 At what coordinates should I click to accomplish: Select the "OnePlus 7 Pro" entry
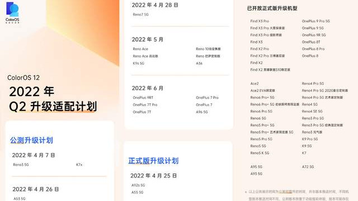pyautogui.click(x=208, y=98)
